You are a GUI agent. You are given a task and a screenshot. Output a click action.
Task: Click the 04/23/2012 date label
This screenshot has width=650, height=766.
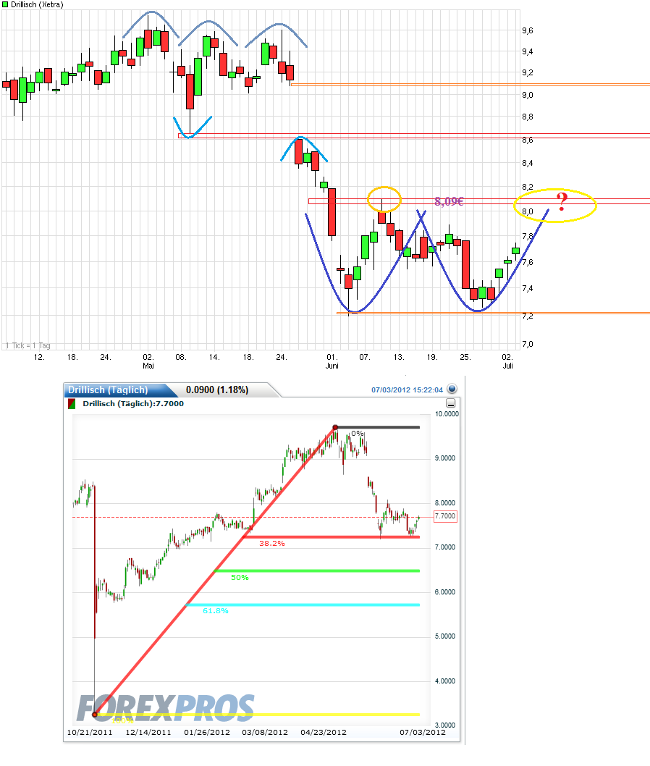(x=324, y=732)
